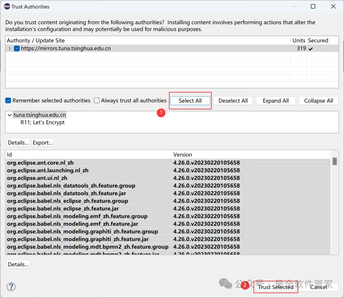Select org.eclipse.babel.nls_datatools_zh.feature.jar
Screen dimensions: 344x298
168,193
